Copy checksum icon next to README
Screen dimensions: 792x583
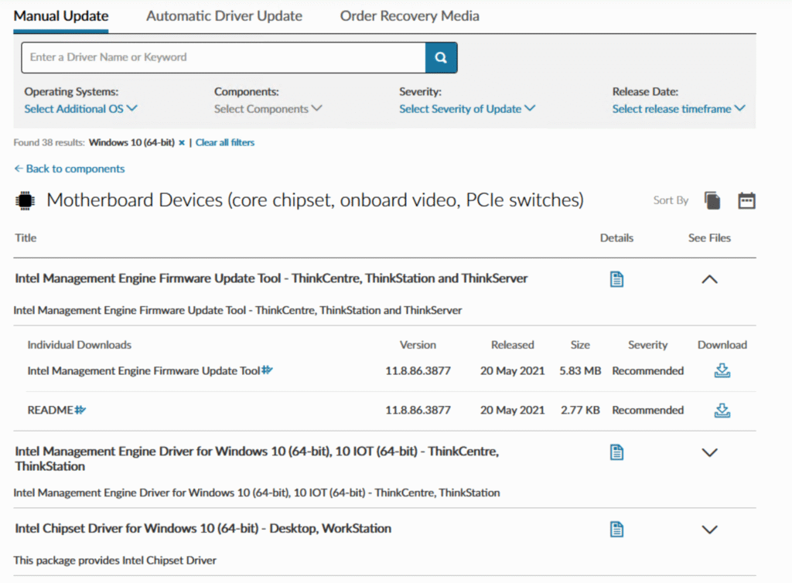click(80, 411)
